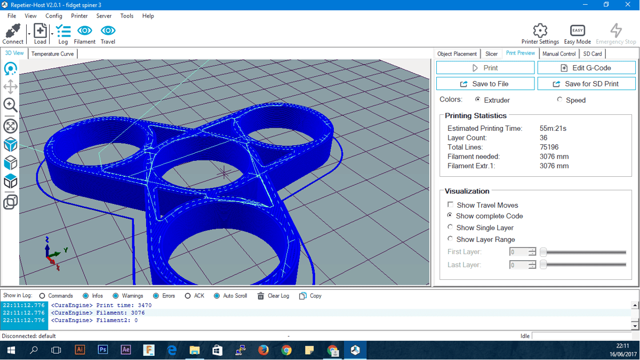The image size is (640, 360).
Task: Select the rotate view tool
Action: (x=10, y=69)
